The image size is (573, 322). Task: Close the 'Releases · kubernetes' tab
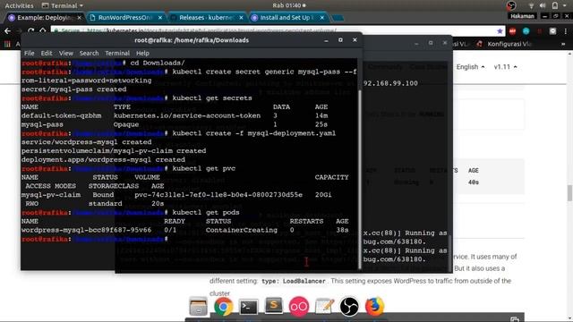click(x=241, y=18)
